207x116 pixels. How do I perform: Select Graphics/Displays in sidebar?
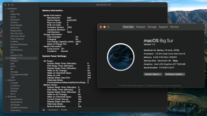point(19,44)
